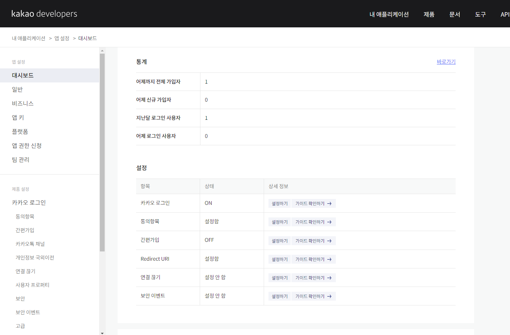Click the sidebar scrollbar up arrow
This screenshot has height=335, width=510.
click(102, 51)
